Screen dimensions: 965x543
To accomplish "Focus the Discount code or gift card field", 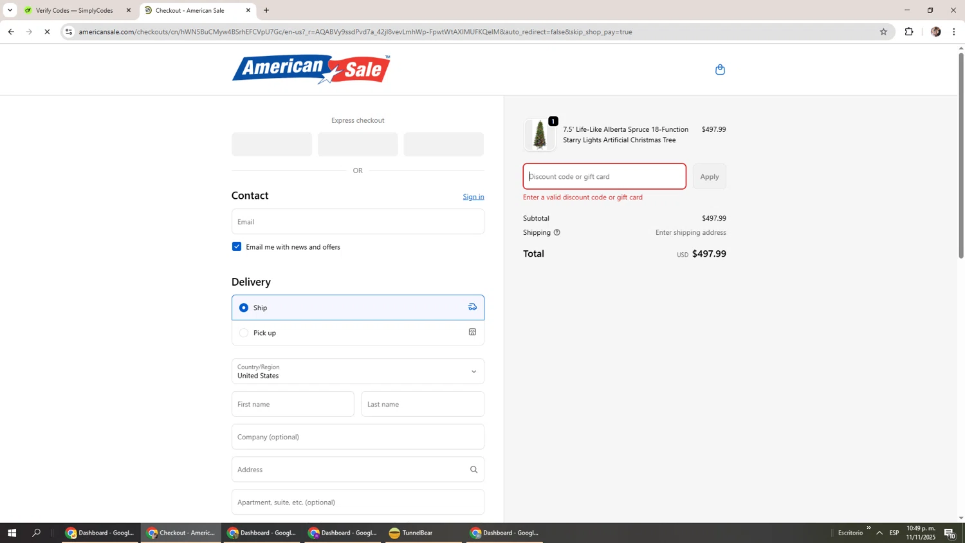I will tap(605, 176).
